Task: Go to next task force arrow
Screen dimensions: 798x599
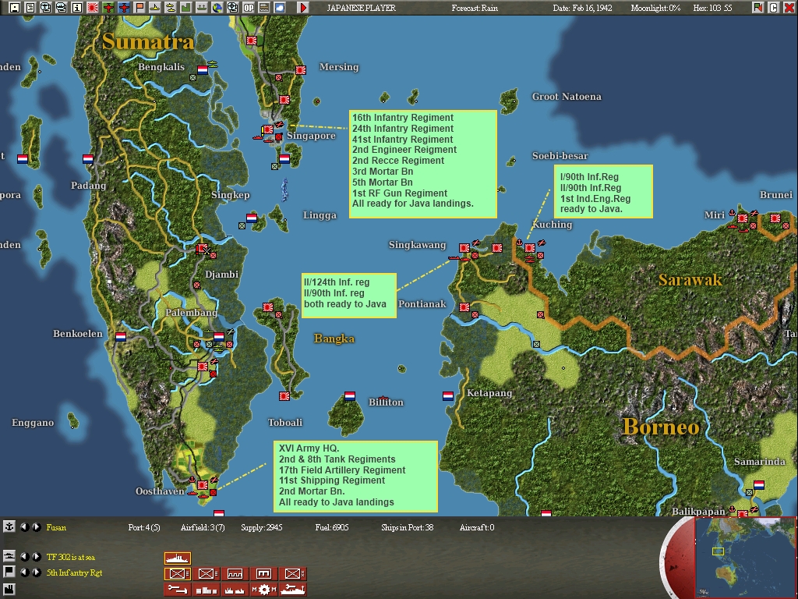Action: coord(36,557)
